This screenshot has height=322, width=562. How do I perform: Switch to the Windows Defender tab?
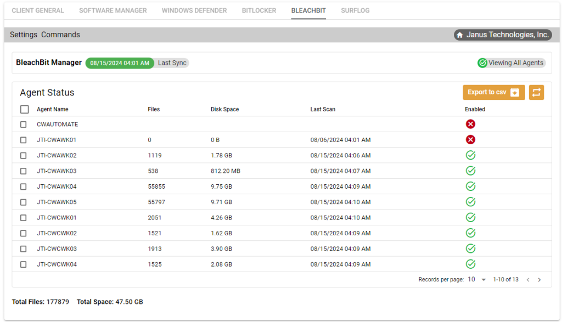click(x=194, y=10)
